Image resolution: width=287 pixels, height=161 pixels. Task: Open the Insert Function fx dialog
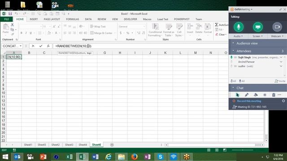click(x=48, y=46)
